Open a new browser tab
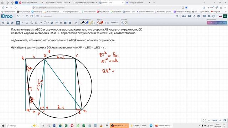 (x=154, y=2)
